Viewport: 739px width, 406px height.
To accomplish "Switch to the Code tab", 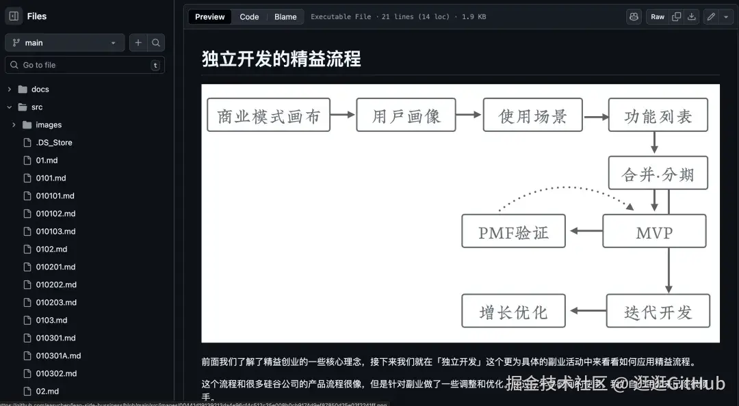I will pyautogui.click(x=249, y=16).
